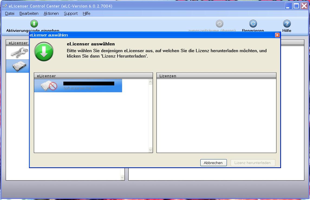Click the grayed Nutzungszeiträume überprüfen icon
The height and width of the screenshot is (200, 310).
click(219, 24)
